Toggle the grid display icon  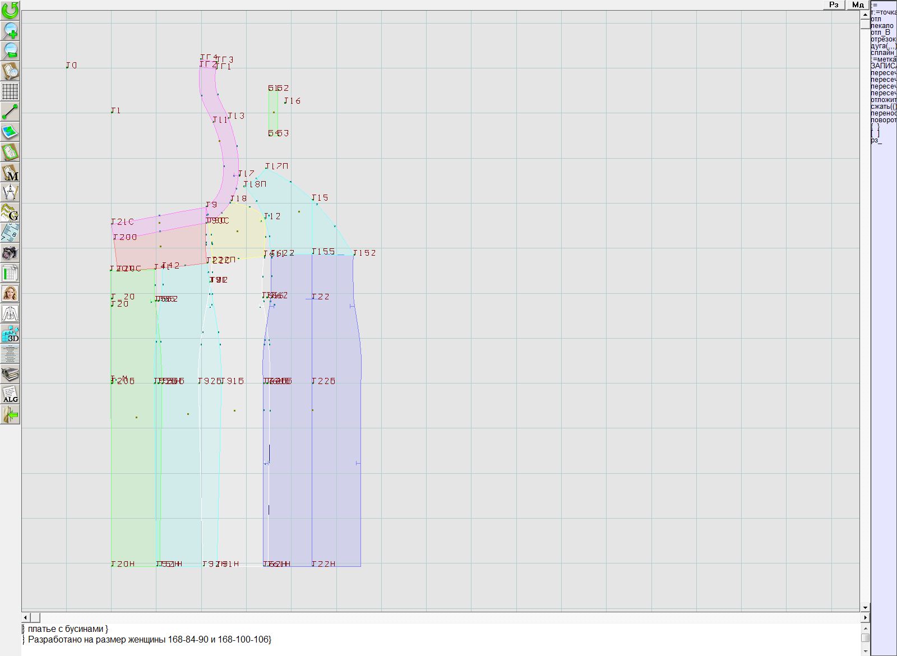[10, 91]
